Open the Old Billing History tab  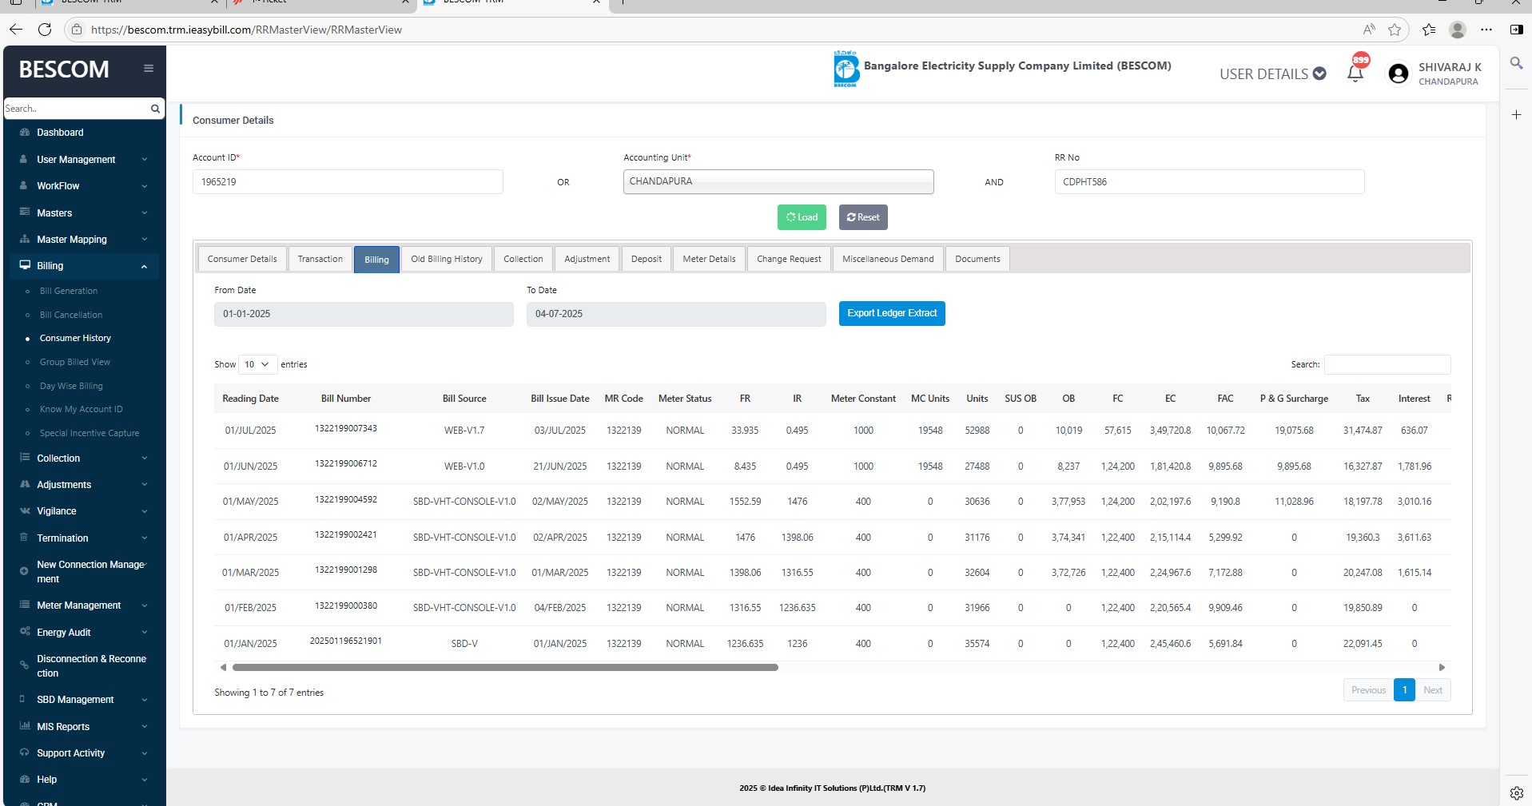(x=447, y=259)
